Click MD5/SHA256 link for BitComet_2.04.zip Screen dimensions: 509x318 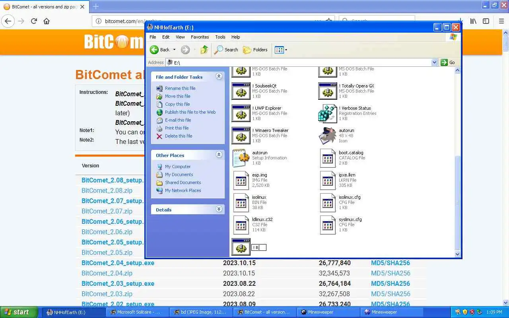(x=390, y=273)
